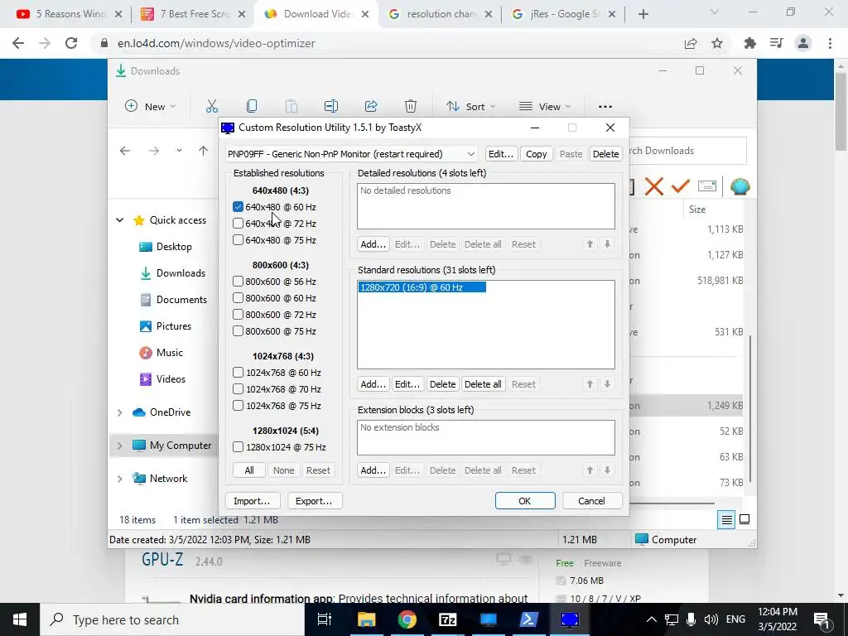Open PowerShell from the taskbar

(x=528, y=619)
